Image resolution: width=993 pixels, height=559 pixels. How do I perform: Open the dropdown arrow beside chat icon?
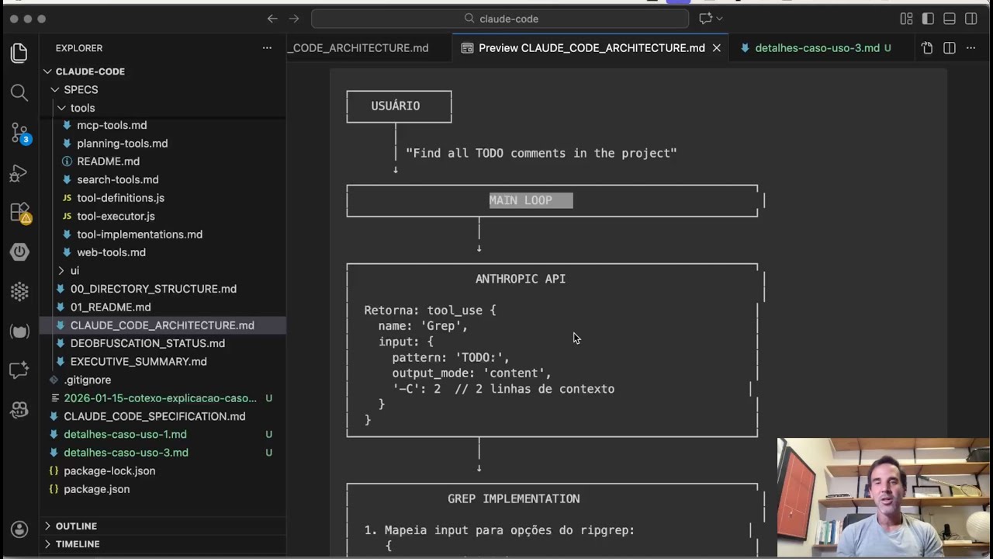pos(719,19)
